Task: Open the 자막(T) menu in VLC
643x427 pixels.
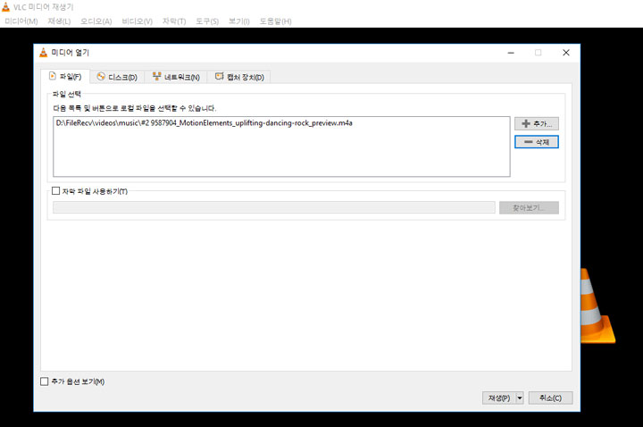Action: pos(174,21)
